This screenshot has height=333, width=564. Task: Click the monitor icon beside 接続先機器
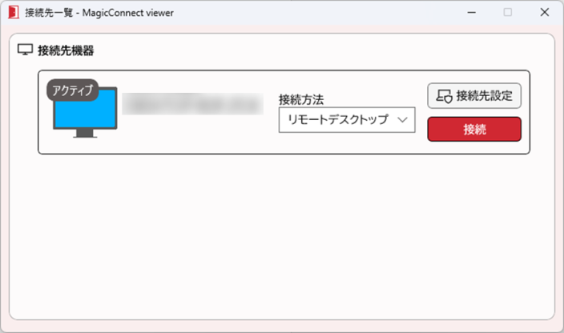25,50
